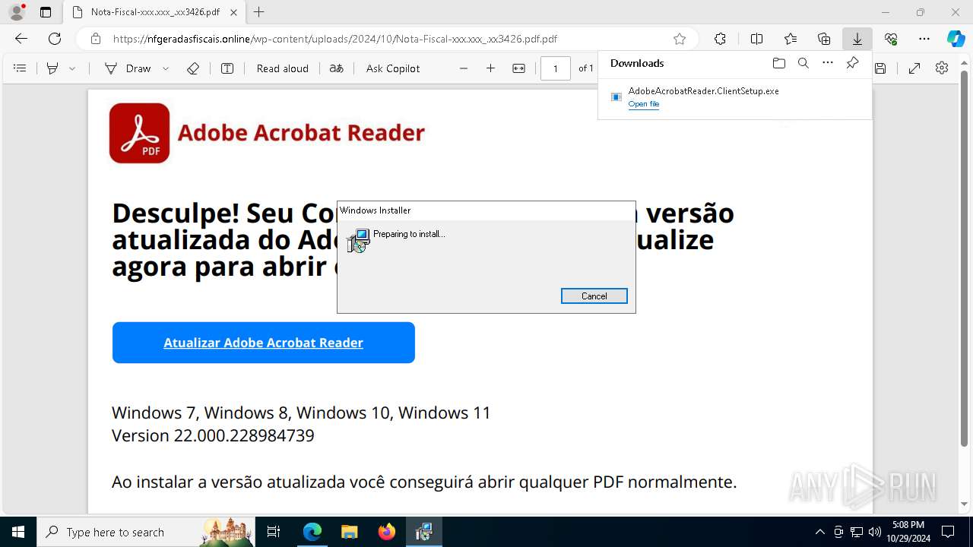Open Microsoft Edge from taskbar
The height and width of the screenshot is (547, 973).
[x=312, y=532]
